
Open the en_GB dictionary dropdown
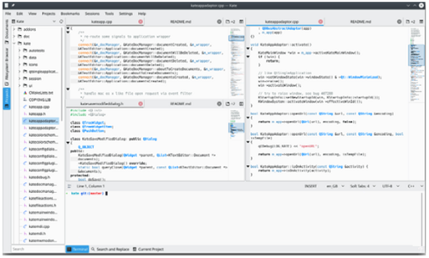(x=335, y=186)
